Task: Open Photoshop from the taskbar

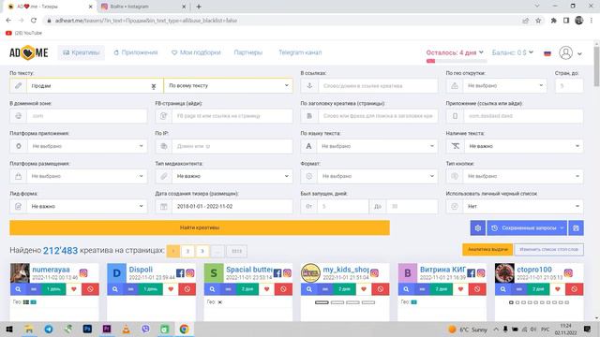Action: click(x=87, y=329)
